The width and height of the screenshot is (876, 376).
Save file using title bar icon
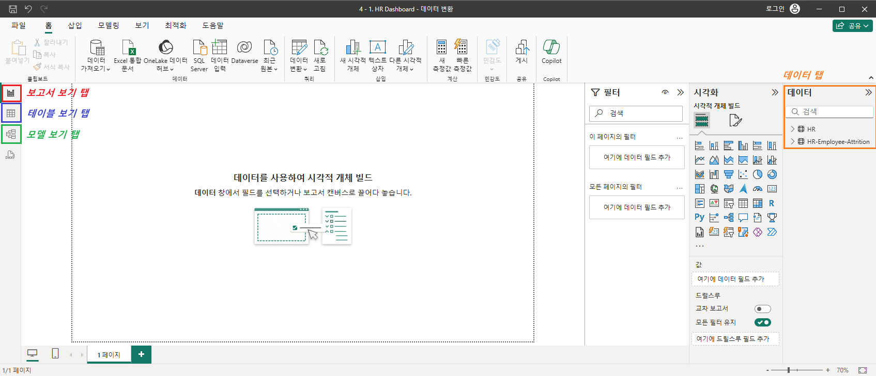tap(13, 9)
